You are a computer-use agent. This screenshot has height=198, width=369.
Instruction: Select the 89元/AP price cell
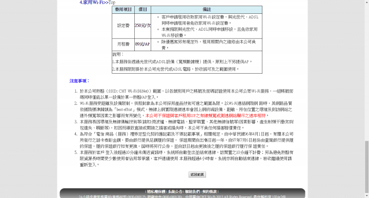[x=142, y=45]
